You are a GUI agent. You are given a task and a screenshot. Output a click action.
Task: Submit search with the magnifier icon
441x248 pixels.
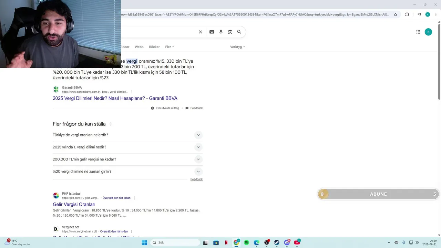pos(239,32)
